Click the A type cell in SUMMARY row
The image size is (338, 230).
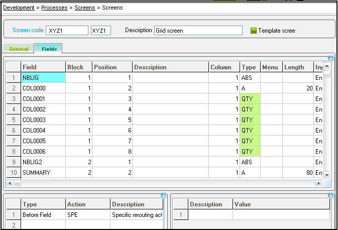pos(250,173)
